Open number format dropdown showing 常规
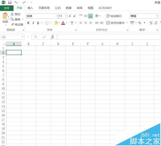This screenshot has width=161, height=146. tap(157, 16)
